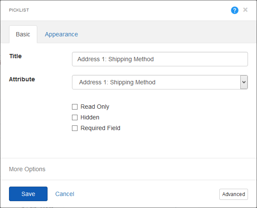Click the Hidden label text
The width and height of the screenshot is (257, 208).
(90, 117)
